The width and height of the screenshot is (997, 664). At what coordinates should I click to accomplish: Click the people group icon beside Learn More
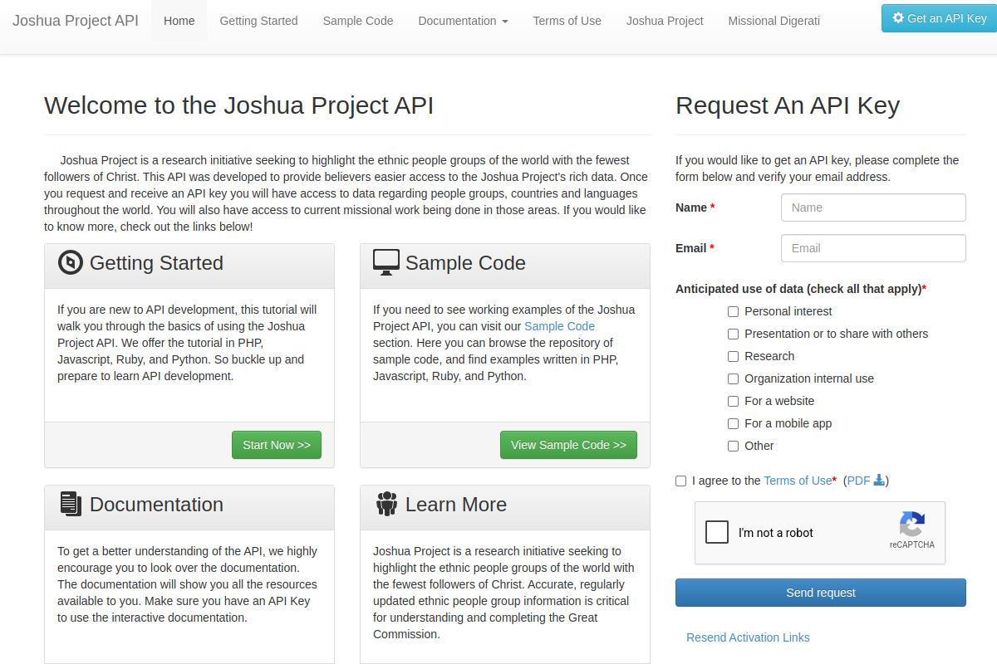386,504
